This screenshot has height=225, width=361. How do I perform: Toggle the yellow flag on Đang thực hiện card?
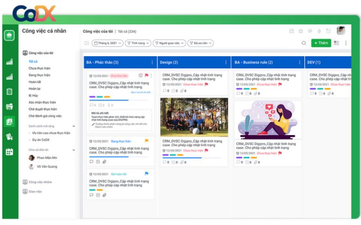tap(147, 141)
